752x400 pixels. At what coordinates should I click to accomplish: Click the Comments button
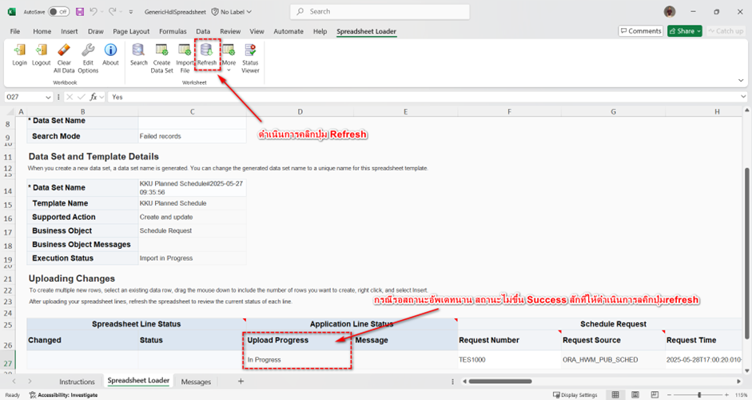pyautogui.click(x=640, y=31)
